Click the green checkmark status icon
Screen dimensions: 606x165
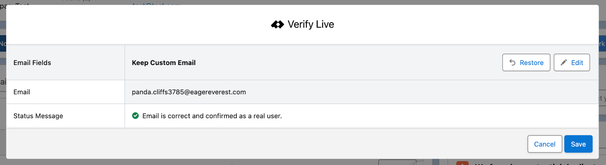pyautogui.click(x=135, y=116)
